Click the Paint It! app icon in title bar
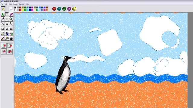Viewport: 193px width, 108px height. 2,1
